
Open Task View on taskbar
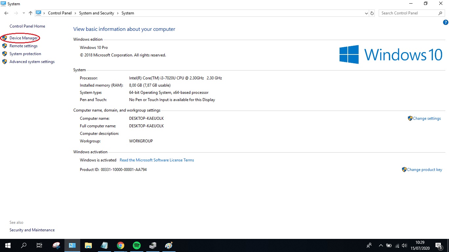[39, 245]
